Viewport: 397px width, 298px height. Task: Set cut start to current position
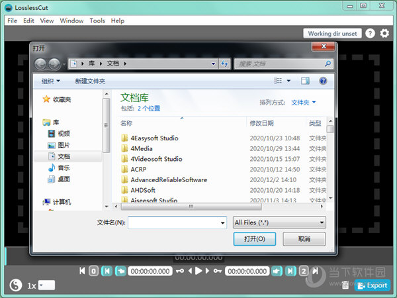point(107,271)
